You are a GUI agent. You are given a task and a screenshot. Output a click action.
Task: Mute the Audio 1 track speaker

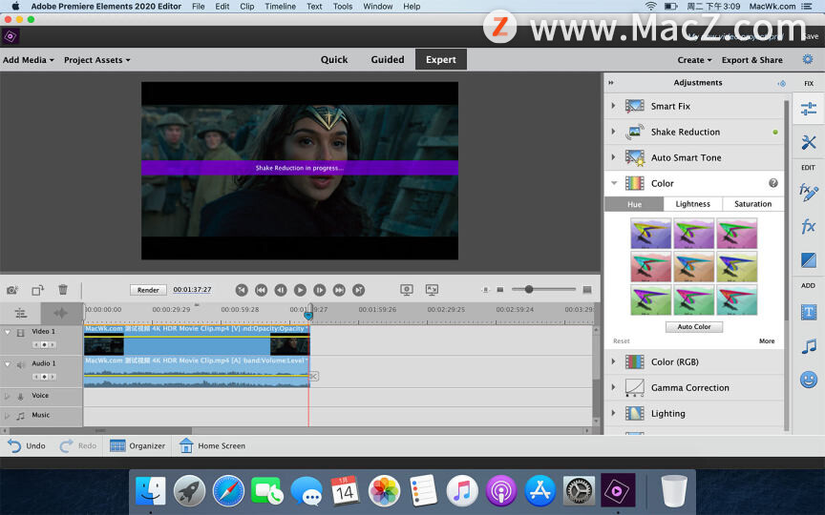(x=20, y=364)
